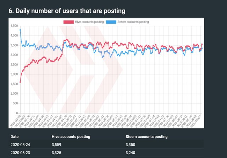Click the blue Steem legend color swatch

coord(111,22)
